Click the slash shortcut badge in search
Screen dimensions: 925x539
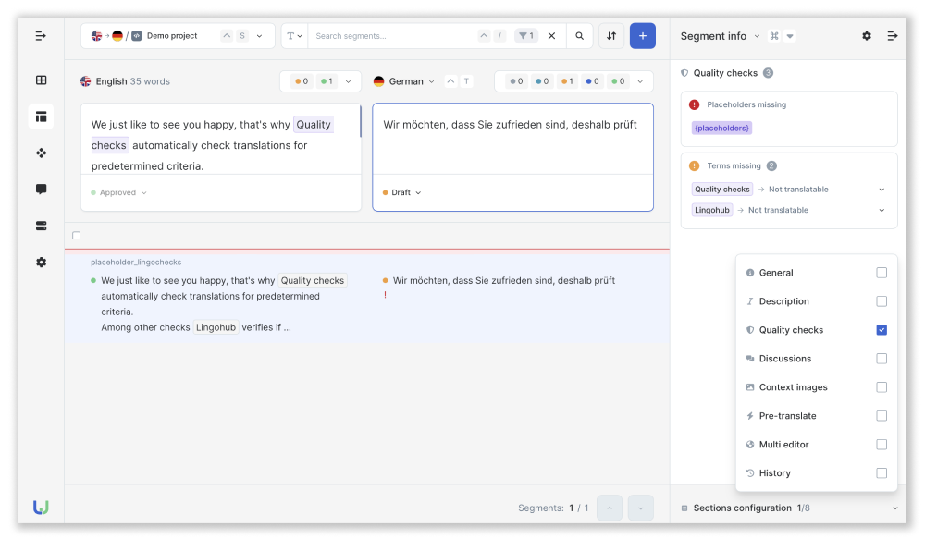point(499,36)
